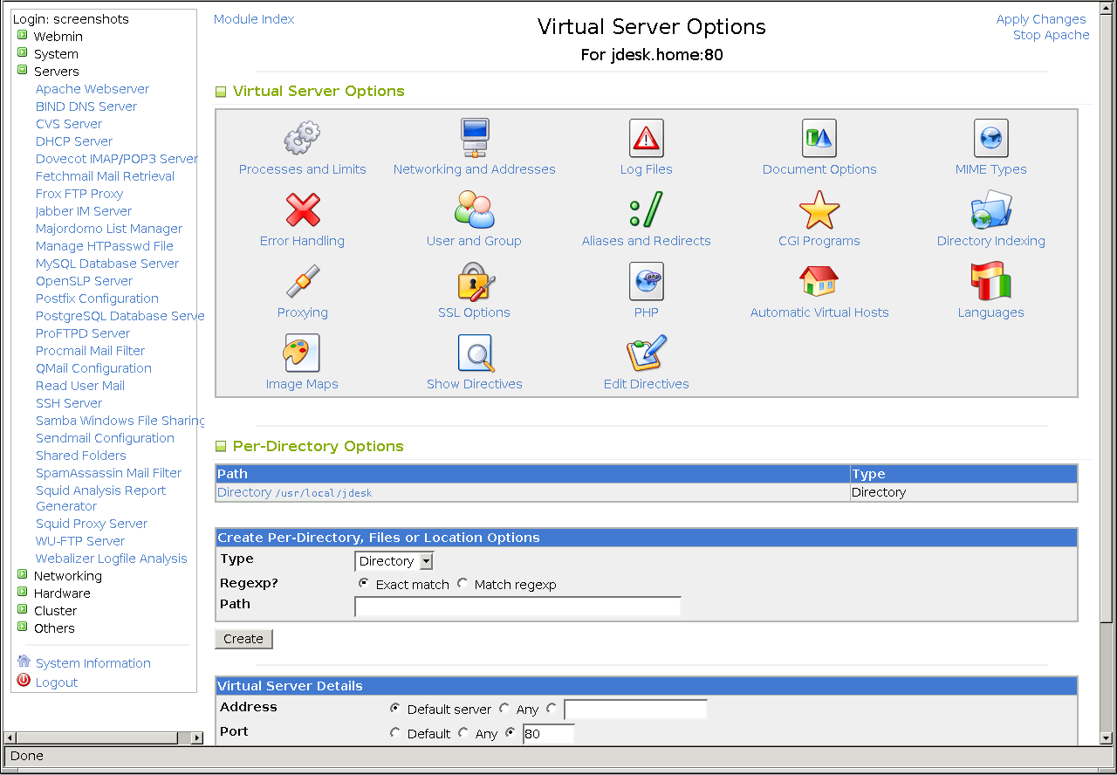Open the CGI Programs star icon
Image resolution: width=1117 pixels, height=775 pixels.
819,209
